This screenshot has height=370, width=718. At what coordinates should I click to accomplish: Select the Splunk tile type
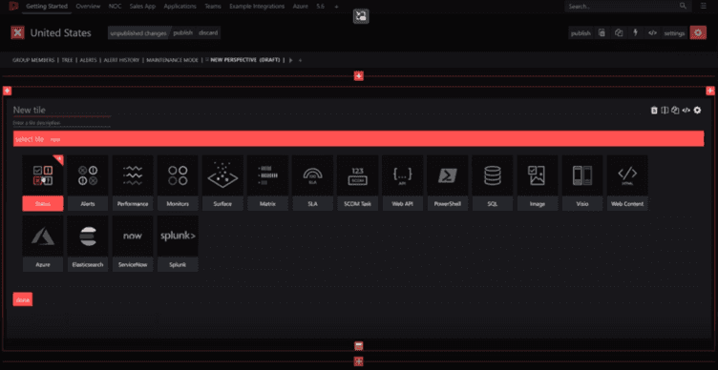(178, 244)
